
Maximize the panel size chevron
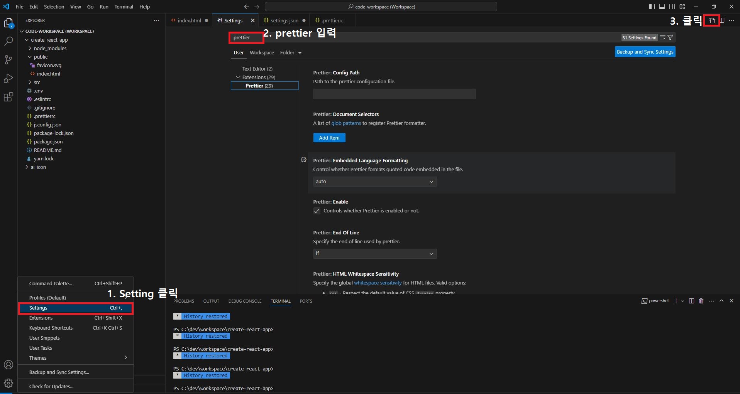click(x=721, y=301)
